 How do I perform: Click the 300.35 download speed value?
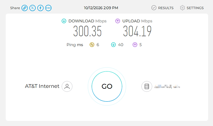pos(87,31)
